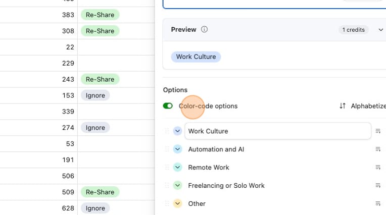Click the drag handle beside Remote Work
Viewport: 386px width, 215px height.
[x=167, y=168]
